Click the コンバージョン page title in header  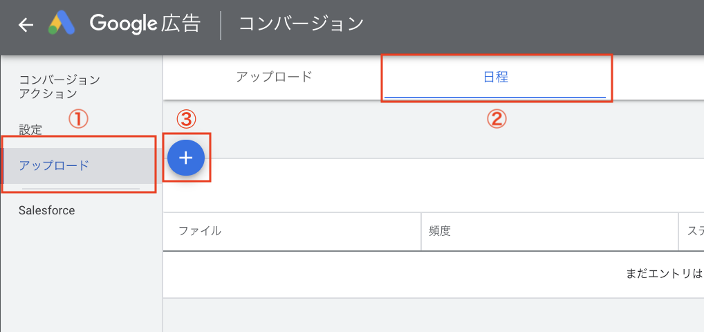(301, 24)
